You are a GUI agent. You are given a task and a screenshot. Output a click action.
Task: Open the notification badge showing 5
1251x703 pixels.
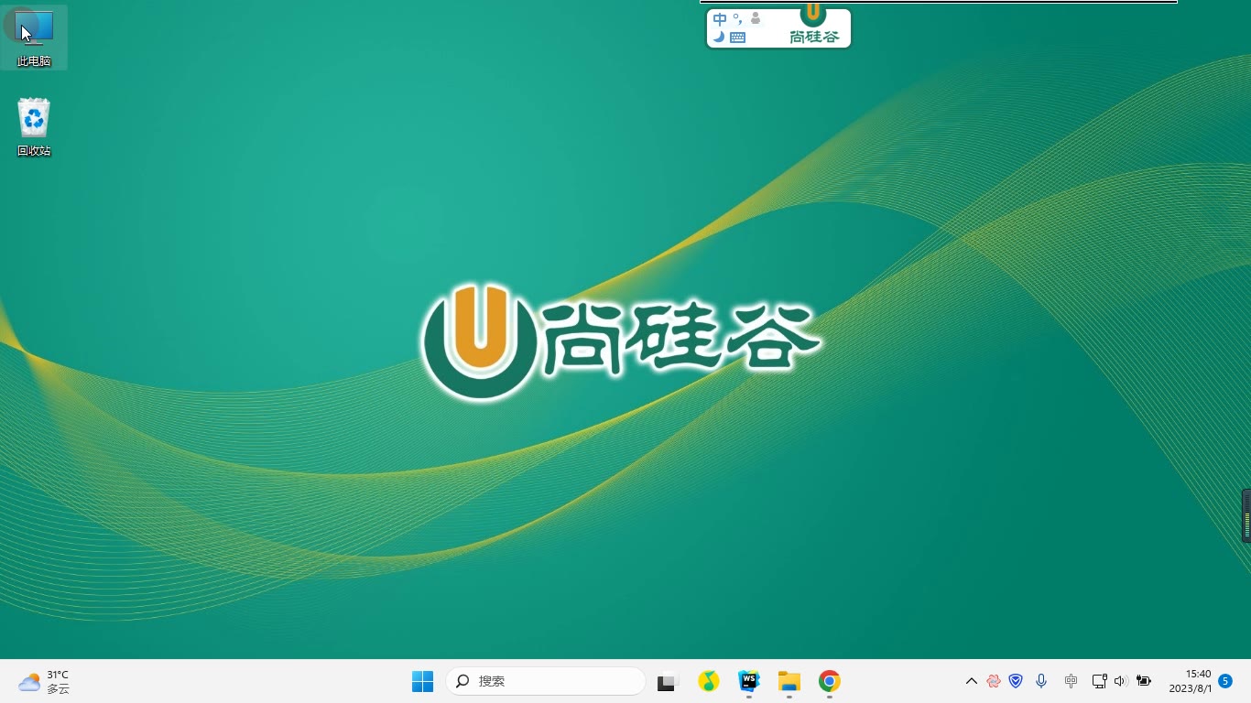1225,681
